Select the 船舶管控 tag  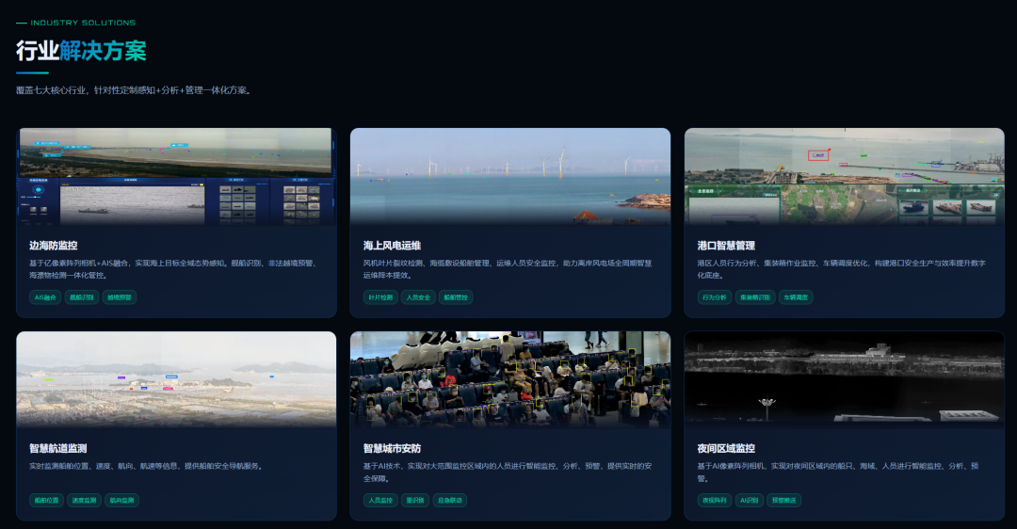click(456, 297)
